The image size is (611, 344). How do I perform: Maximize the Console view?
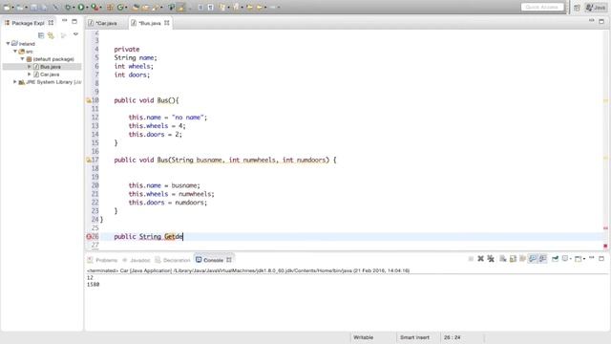pos(601,258)
